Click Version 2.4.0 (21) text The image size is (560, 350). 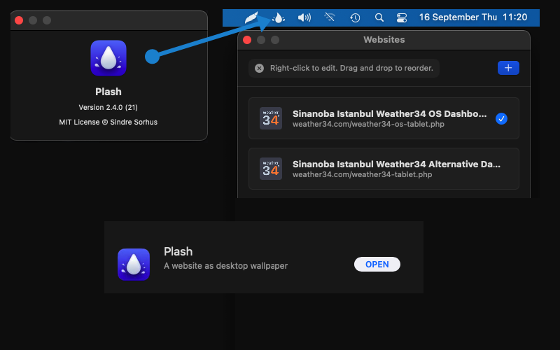[x=108, y=107]
